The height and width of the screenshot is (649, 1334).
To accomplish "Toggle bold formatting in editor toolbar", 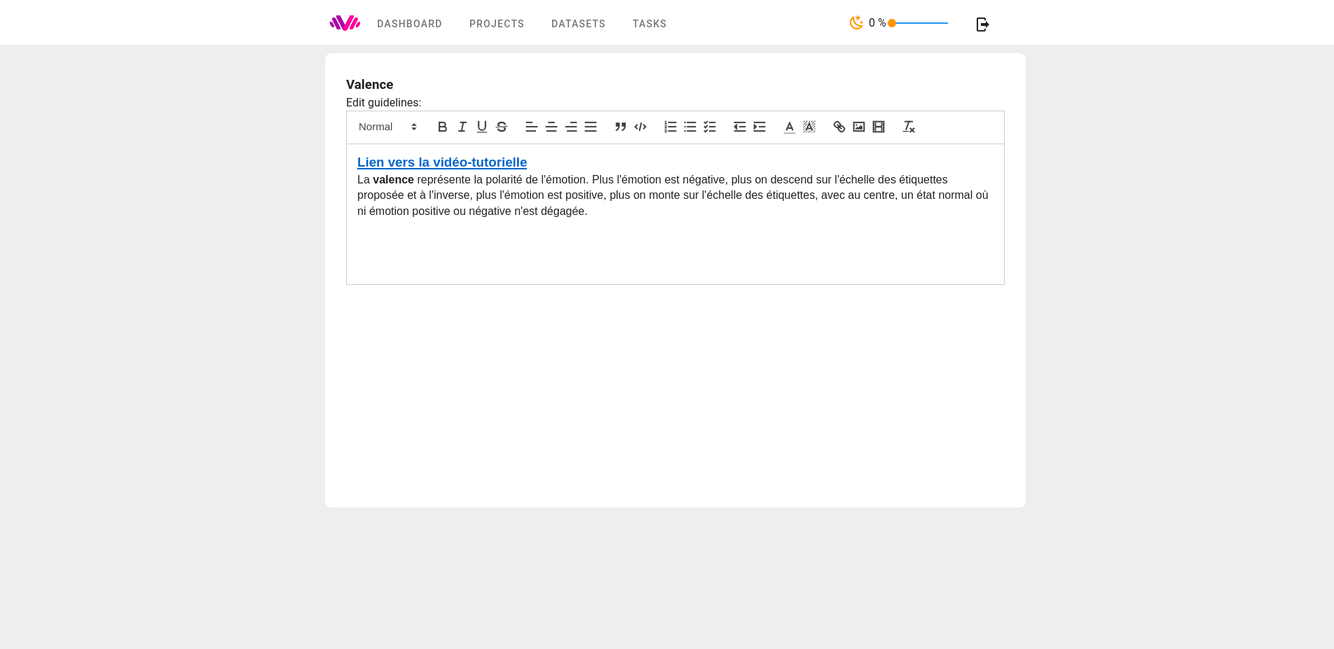I will click(x=442, y=127).
